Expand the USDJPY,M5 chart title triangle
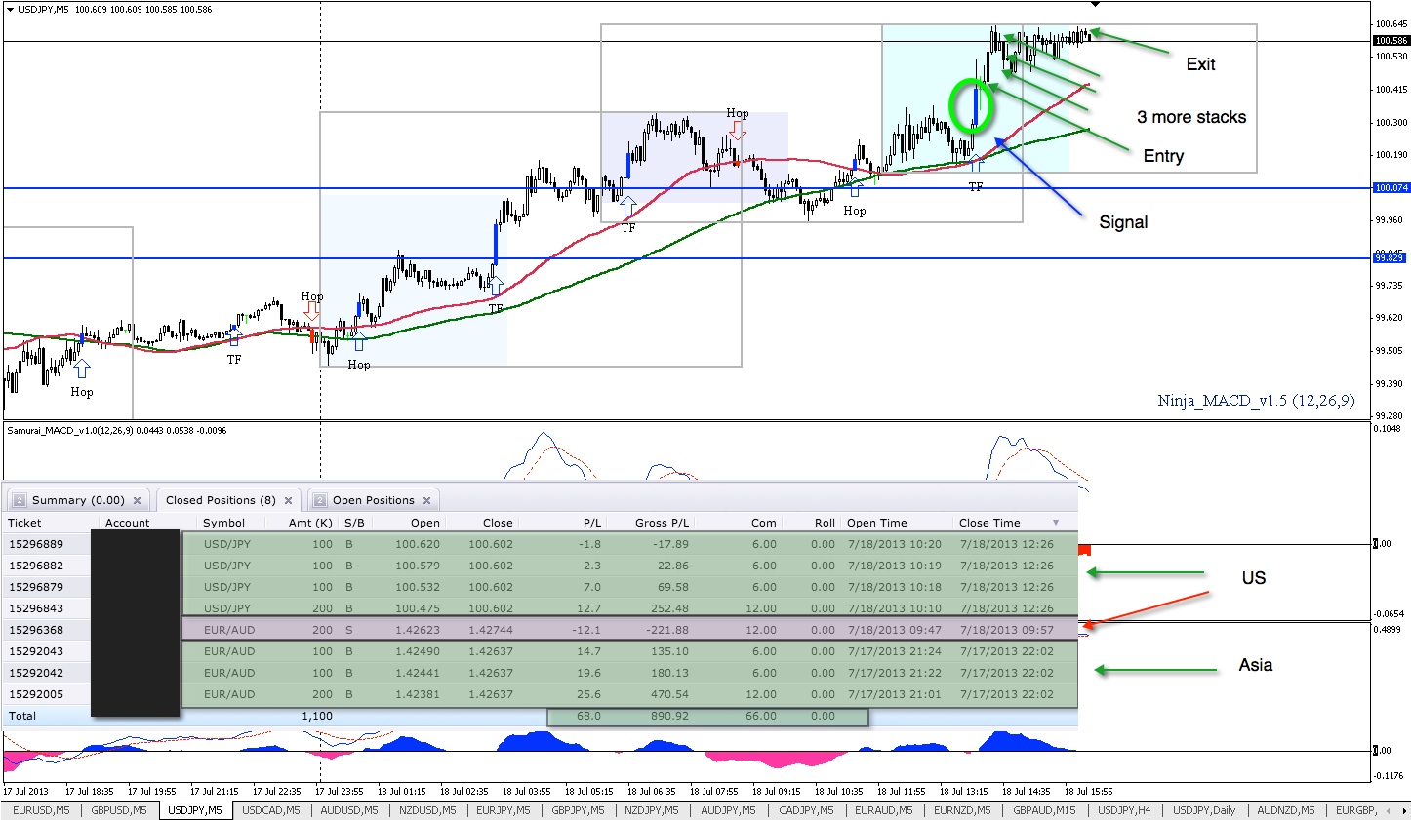This screenshot has height=820, width=1411. point(11,9)
